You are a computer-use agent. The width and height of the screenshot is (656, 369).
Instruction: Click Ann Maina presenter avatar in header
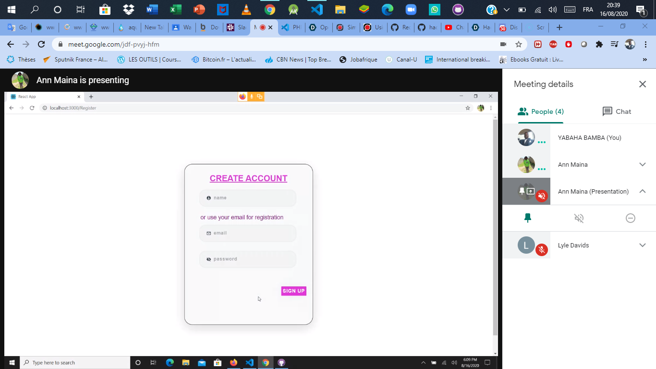click(20, 80)
